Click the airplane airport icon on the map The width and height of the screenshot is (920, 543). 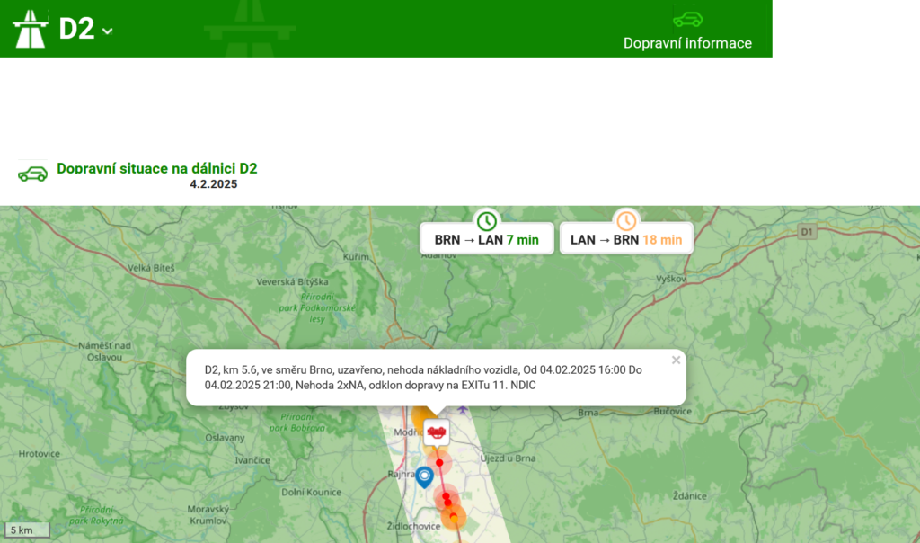(462, 410)
